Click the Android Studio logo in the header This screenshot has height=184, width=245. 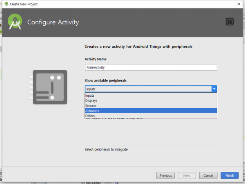coord(15,22)
